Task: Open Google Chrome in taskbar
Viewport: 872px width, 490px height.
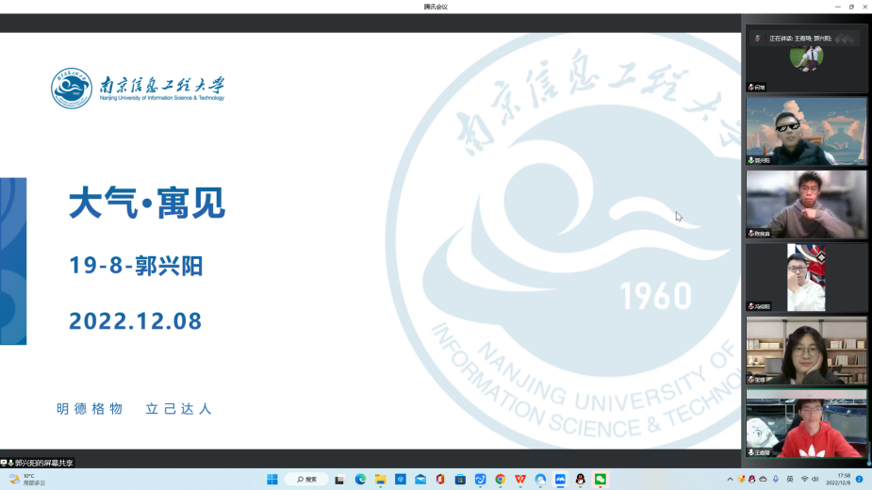Action: (x=501, y=480)
